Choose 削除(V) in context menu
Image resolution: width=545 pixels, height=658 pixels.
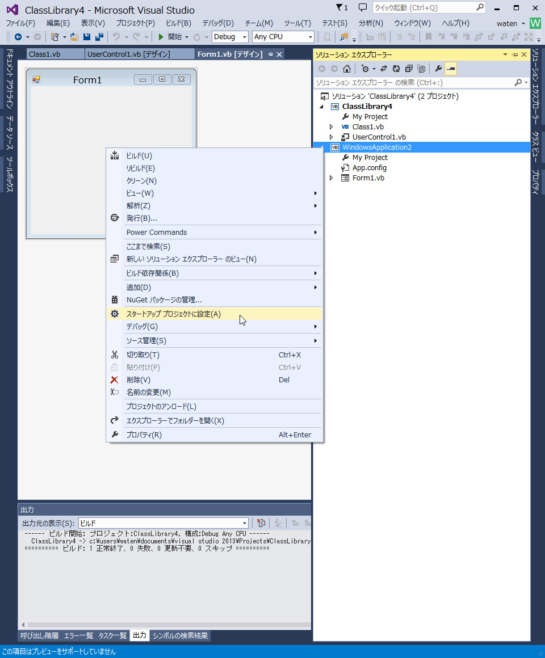pyautogui.click(x=215, y=380)
